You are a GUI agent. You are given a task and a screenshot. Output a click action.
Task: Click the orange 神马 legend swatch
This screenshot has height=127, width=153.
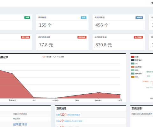point(133,77)
